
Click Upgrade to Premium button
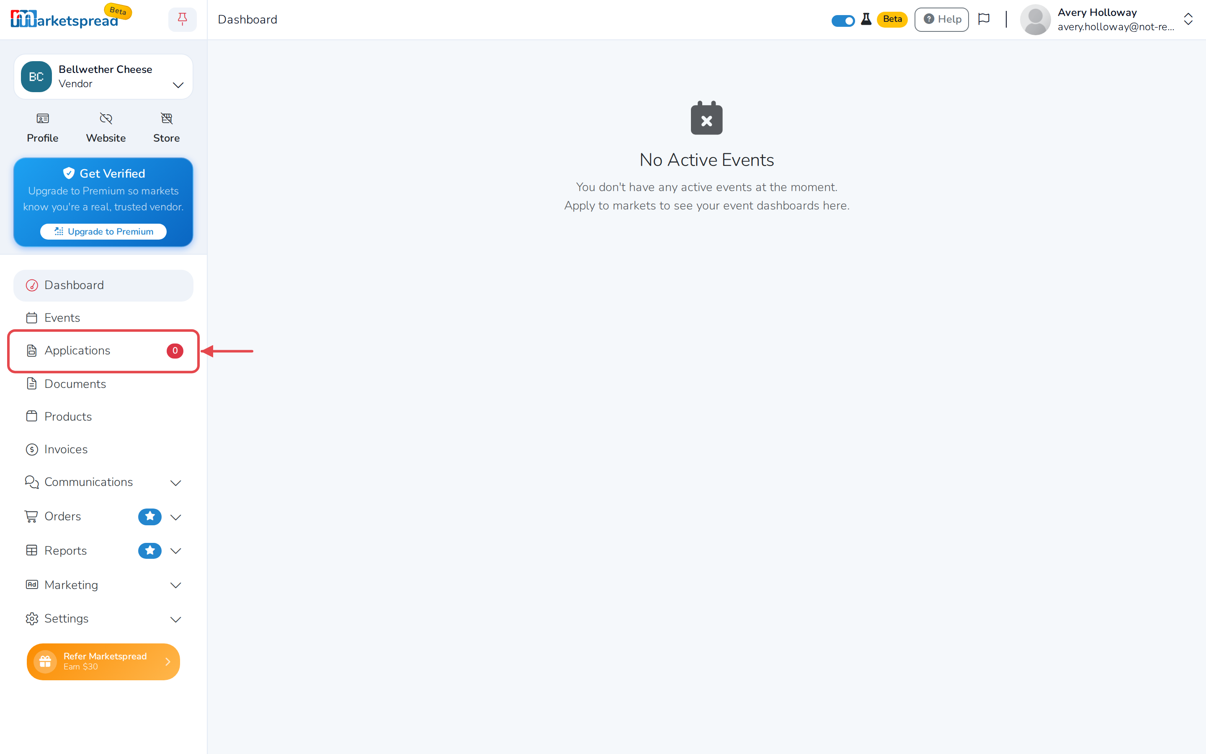tap(103, 231)
